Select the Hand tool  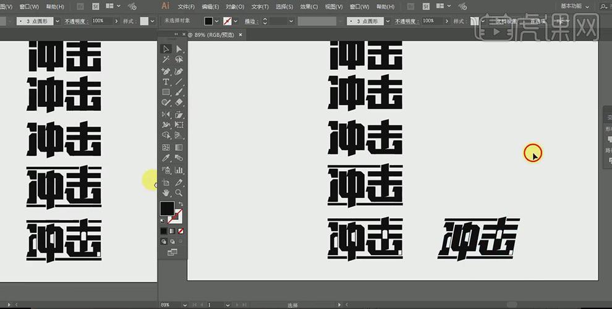[166, 193]
